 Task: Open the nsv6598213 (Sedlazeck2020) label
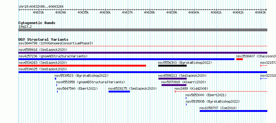tap(182, 76)
